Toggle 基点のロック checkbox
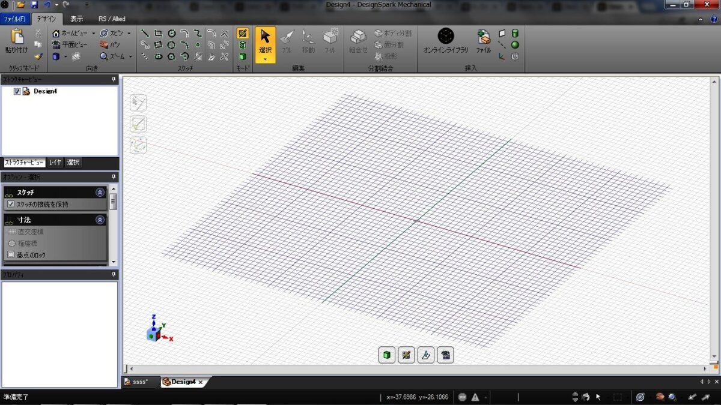Image resolution: width=721 pixels, height=405 pixels. (x=11, y=255)
